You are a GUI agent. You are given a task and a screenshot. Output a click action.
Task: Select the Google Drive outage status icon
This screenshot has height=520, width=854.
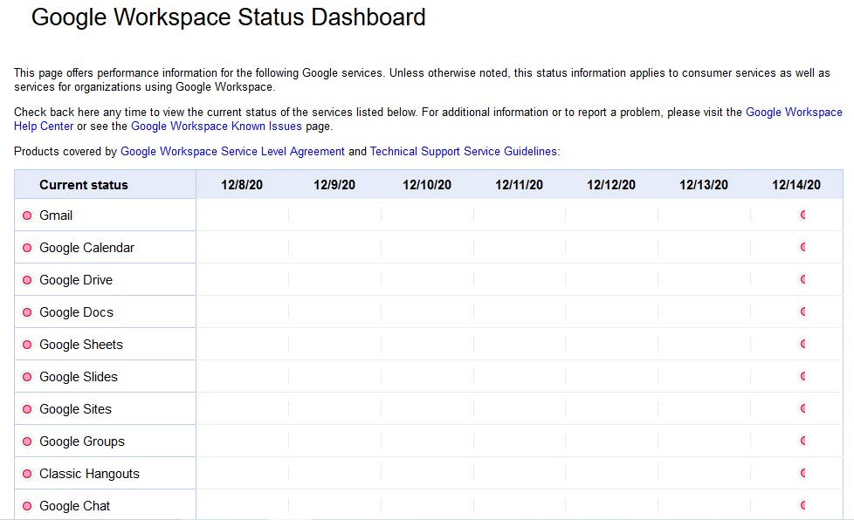coord(27,280)
